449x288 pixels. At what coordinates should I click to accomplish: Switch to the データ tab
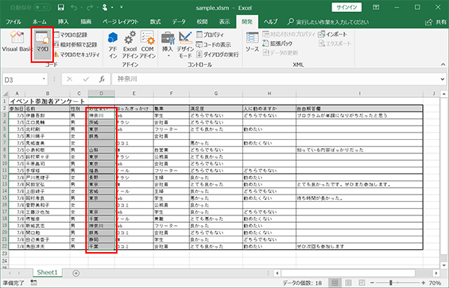click(x=179, y=22)
